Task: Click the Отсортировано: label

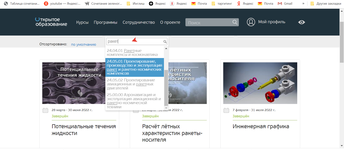Action: coord(53,44)
